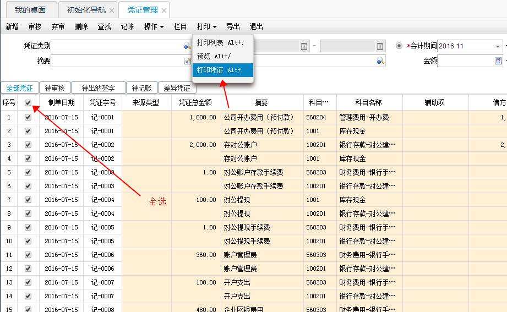
Task: Click the 查找 toolbar button
Action: tap(105, 26)
